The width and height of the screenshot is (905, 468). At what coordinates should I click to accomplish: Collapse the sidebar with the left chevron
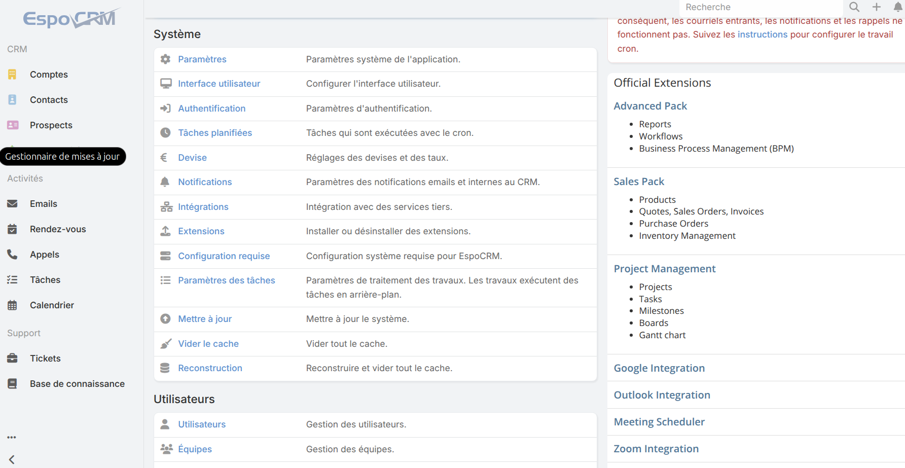pos(12,459)
